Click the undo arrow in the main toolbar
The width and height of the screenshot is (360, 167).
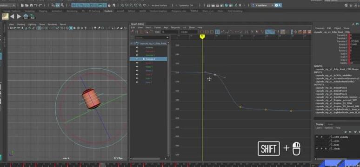click(x=36, y=5)
